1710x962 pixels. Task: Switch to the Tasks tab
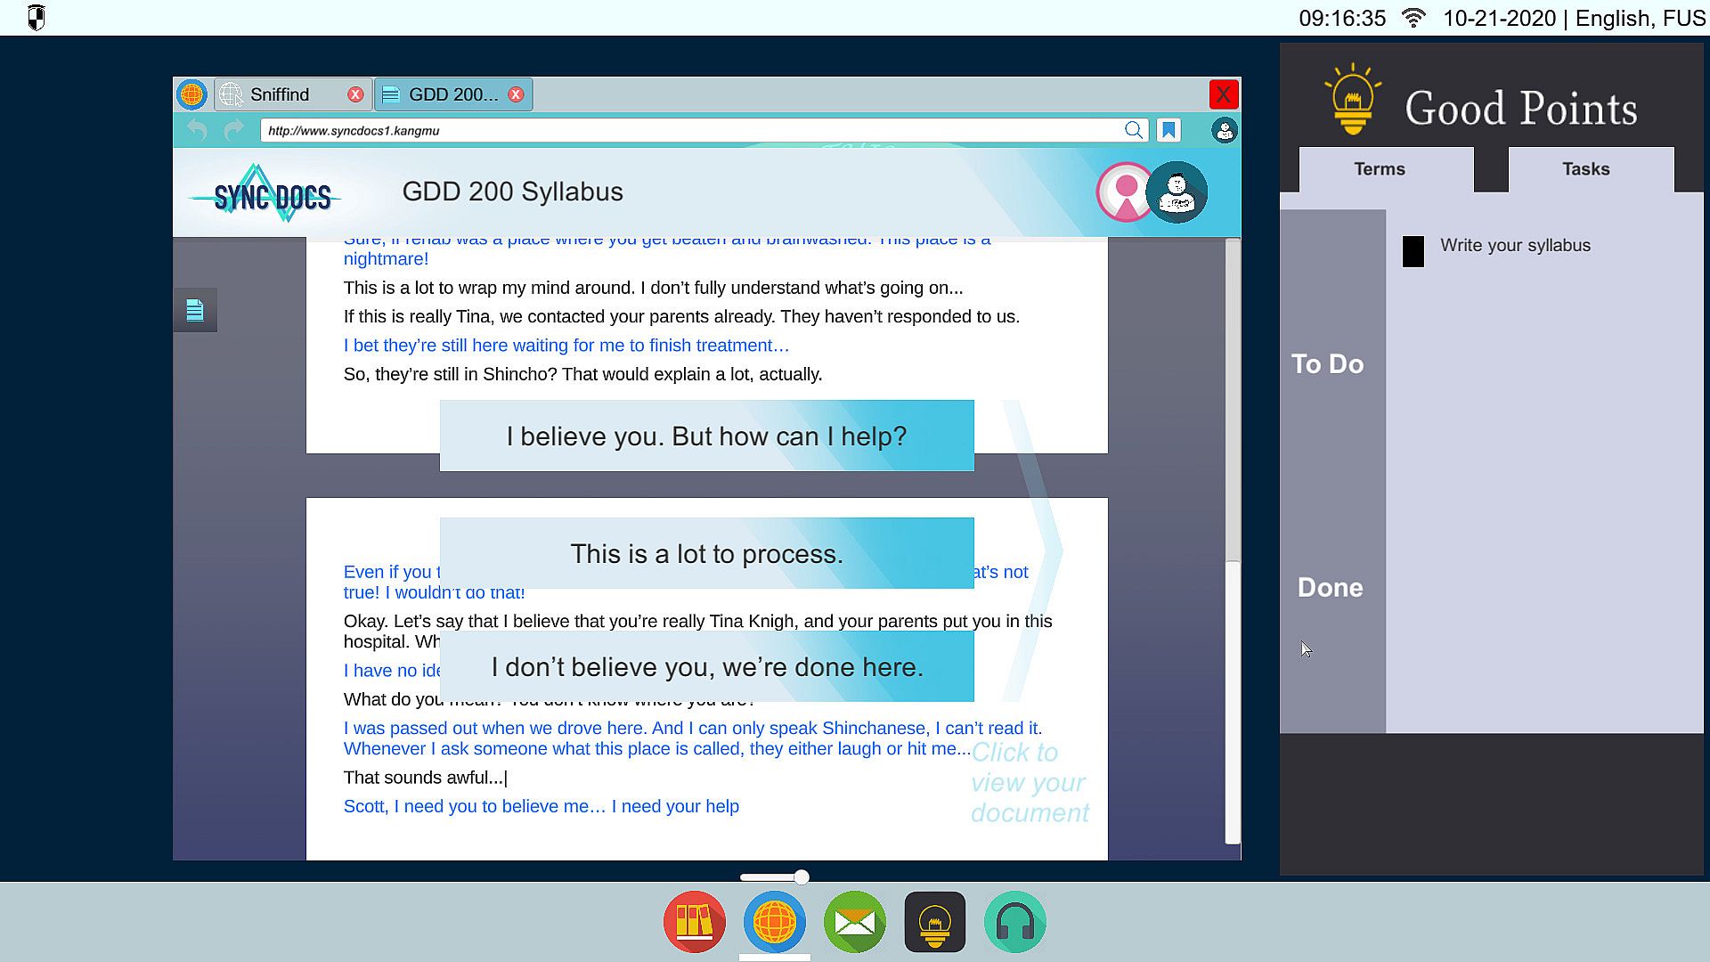pyautogui.click(x=1585, y=169)
